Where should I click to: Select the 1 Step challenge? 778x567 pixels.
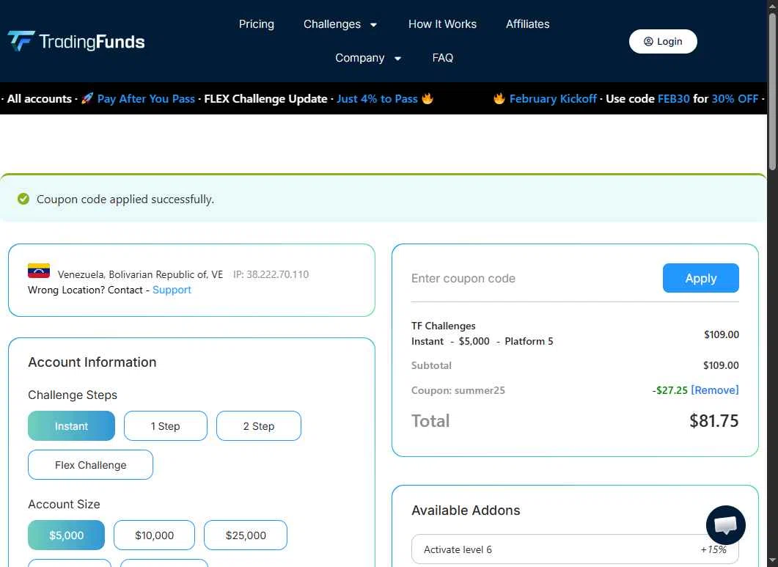point(165,426)
